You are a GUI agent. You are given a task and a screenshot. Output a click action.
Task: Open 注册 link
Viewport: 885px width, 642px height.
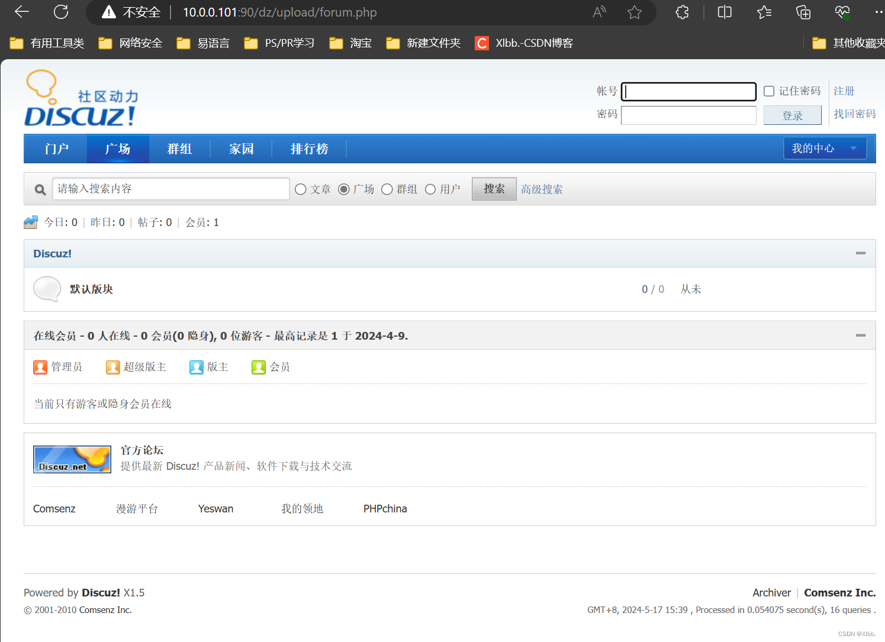click(x=844, y=91)
